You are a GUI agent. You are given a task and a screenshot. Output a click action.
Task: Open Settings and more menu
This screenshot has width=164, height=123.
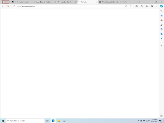[x=157, y=6]
